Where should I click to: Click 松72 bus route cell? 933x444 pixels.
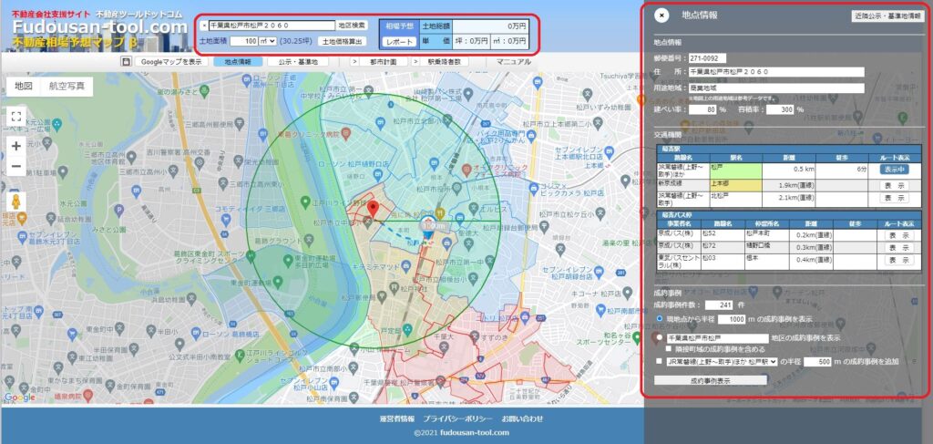[x=723, y=247]
